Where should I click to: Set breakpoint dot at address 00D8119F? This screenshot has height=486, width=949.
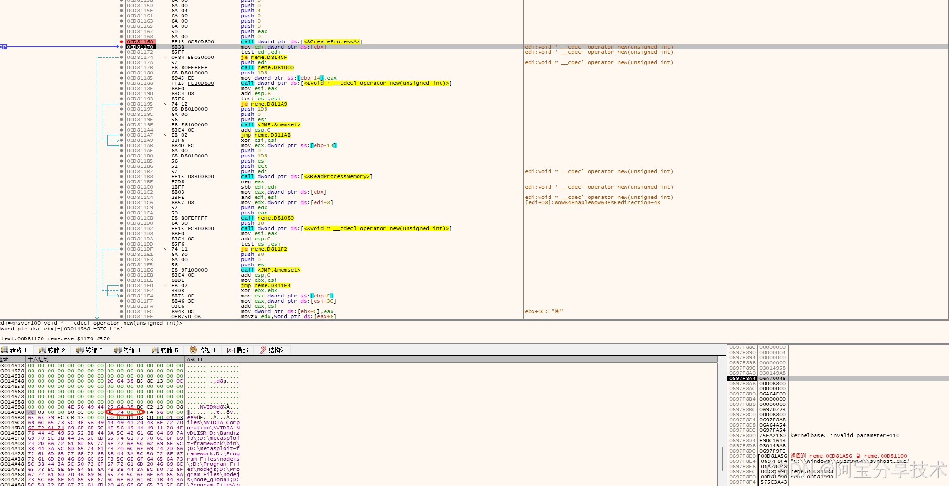pyautogui.click(x=122, y=125)
